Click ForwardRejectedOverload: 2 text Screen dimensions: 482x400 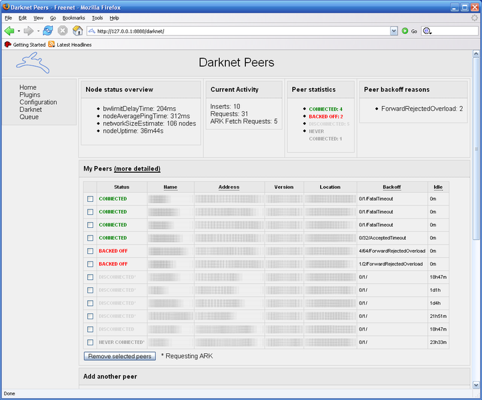tap(422, 109)
